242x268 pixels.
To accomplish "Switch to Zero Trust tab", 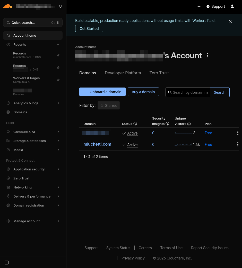I will [x=159, y=73].
